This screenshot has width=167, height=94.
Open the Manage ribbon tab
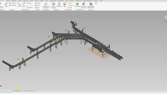point(41,1)
